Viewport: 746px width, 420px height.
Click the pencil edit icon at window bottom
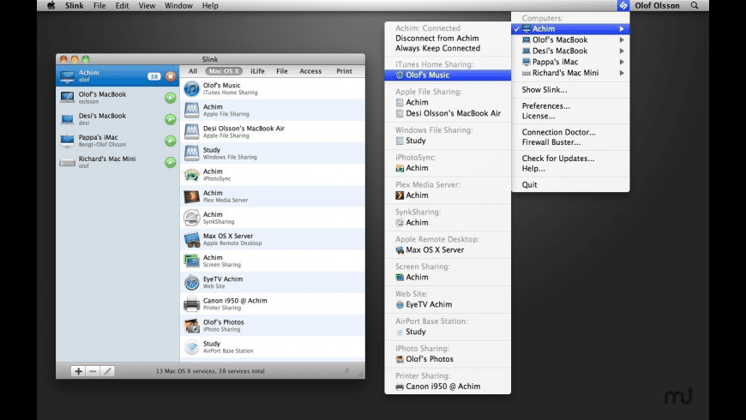click(107, 371)
